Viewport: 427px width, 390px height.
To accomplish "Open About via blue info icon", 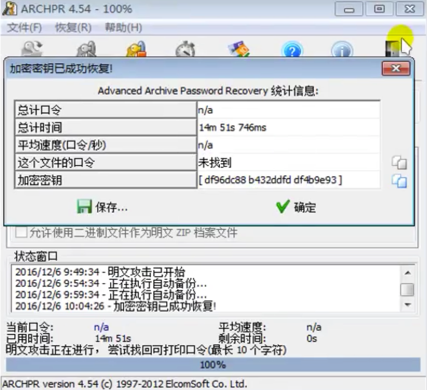I will (342, 50).
